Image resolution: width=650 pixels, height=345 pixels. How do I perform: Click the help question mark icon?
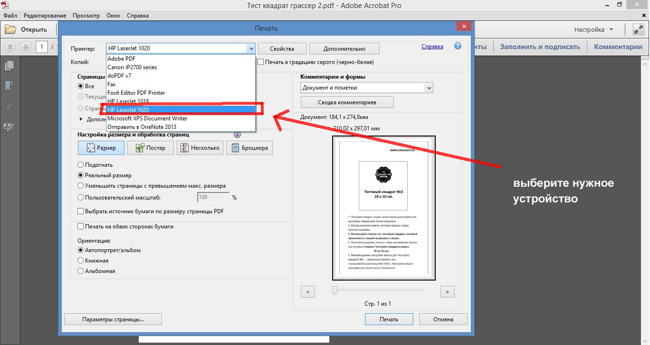458,46
